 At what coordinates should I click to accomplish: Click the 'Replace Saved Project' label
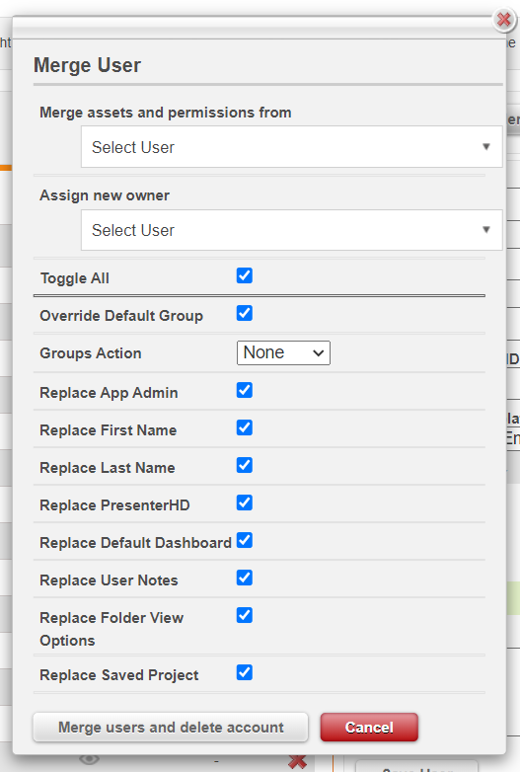(x=119, y=675)
